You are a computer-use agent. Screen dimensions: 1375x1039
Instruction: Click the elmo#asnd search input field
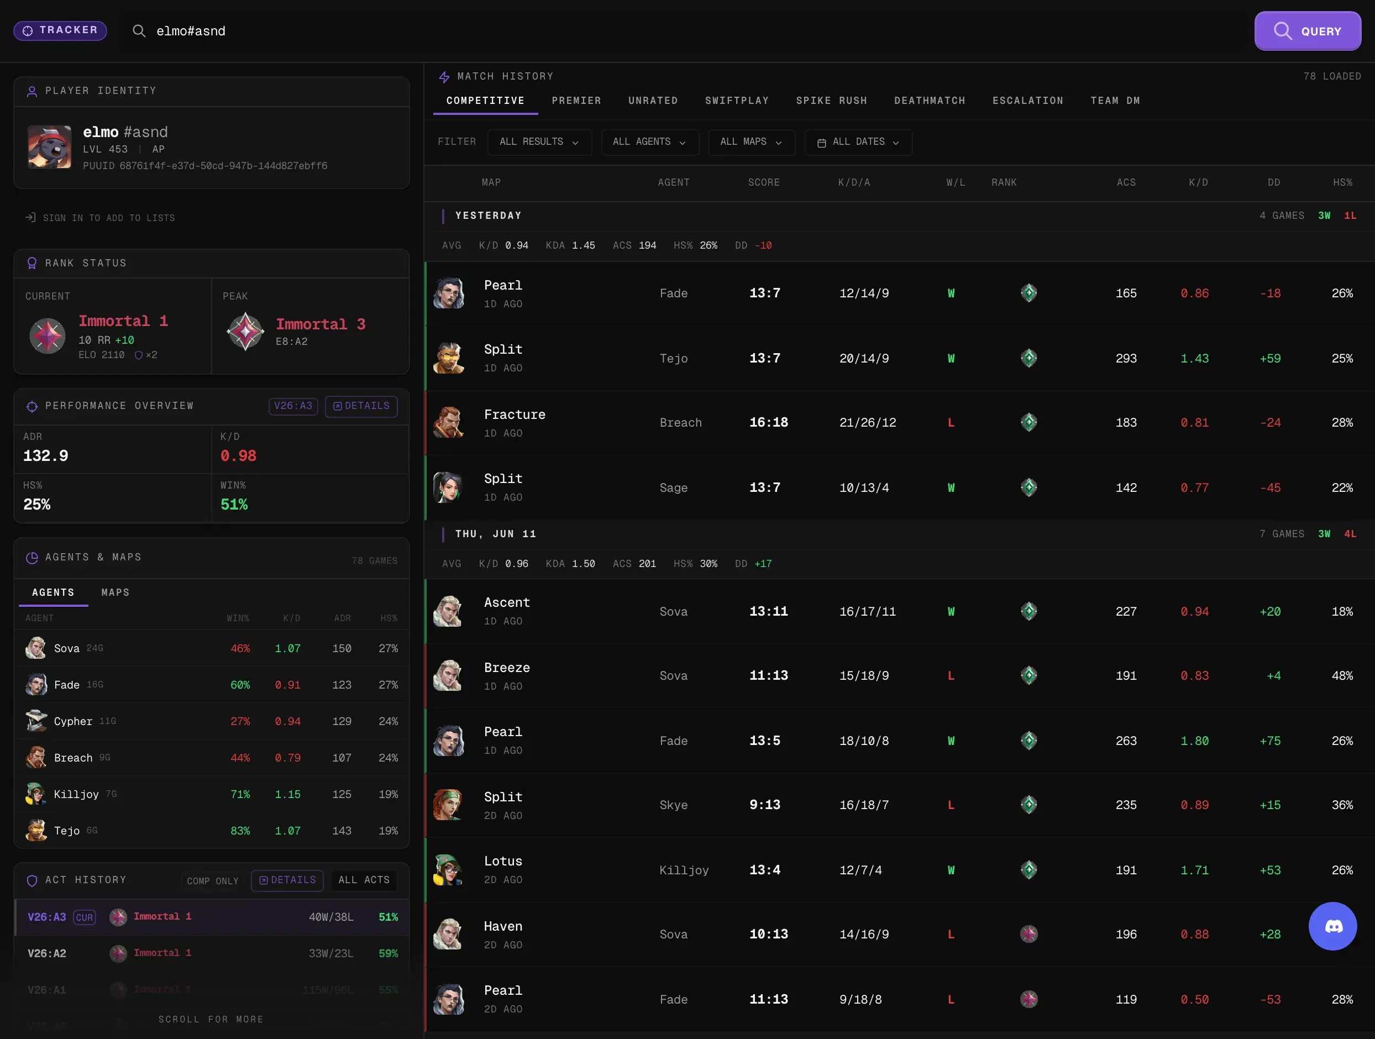coord(684,31)
